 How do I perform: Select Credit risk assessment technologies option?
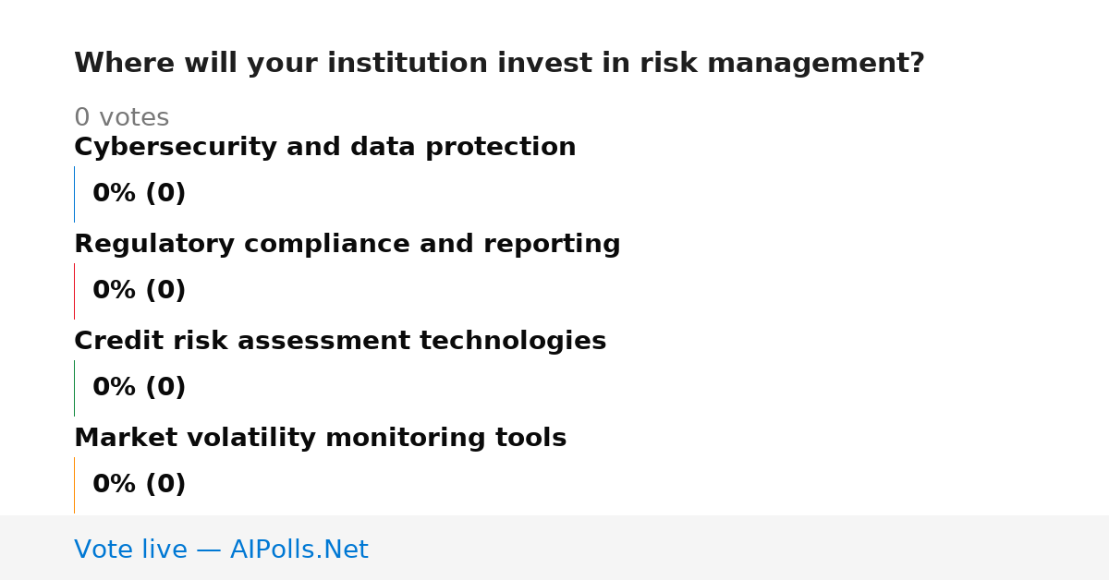tap(340, 342)
